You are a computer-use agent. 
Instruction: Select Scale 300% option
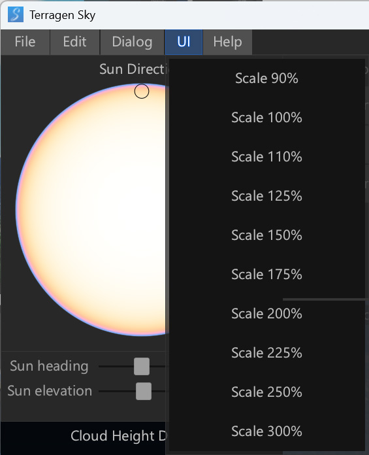266,431
